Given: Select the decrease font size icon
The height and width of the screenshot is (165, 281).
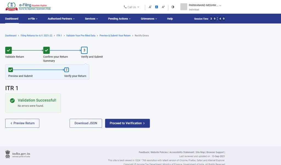Looking at the screenshot, I should tap(150, 7).
